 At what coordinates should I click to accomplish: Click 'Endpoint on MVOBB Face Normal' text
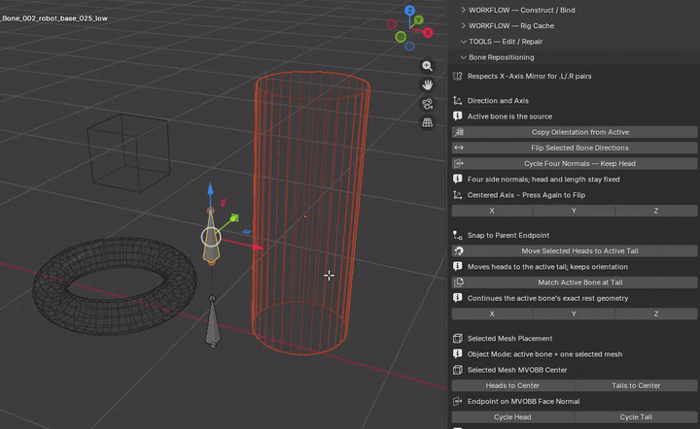(x=523, y=402)
